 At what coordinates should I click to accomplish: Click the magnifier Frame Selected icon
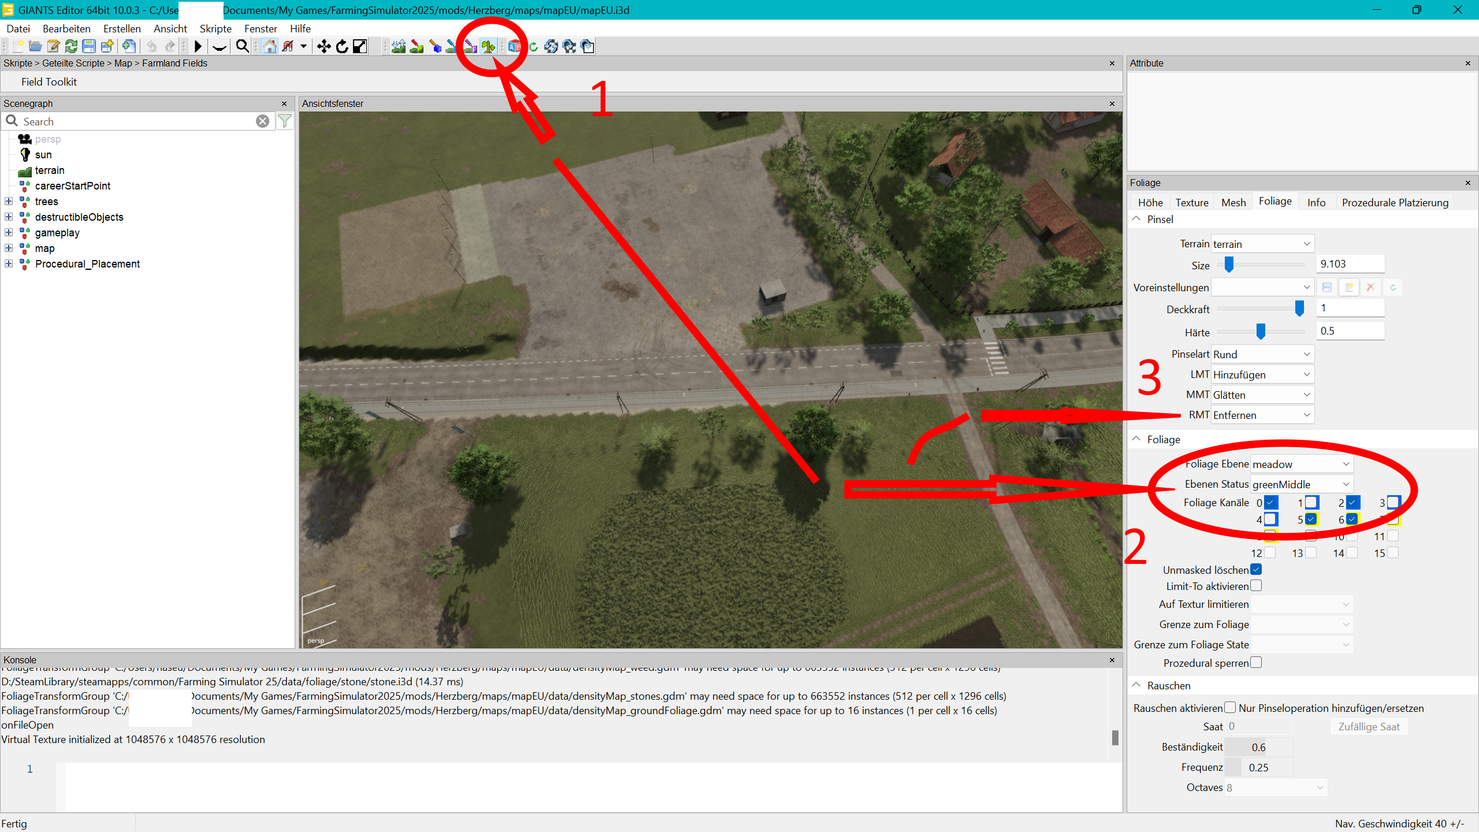click(243, 46)
